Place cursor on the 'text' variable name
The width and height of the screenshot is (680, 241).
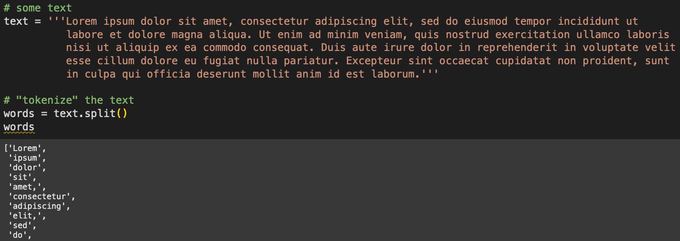[x=16, y=21]
